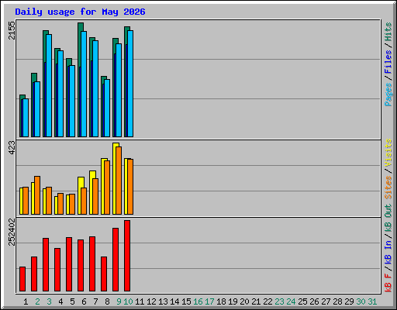This screenshot has height=310, width=397.
Task: Click the middle-panel axis value 423
Action: click(x=12, y=148)
